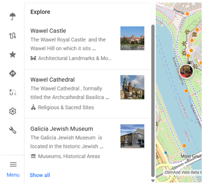Image resolution: width=203 pixels, height=185 pixels.
Task: Click the Wawel Royal Castle description text
Action: [x=68, y=44]
